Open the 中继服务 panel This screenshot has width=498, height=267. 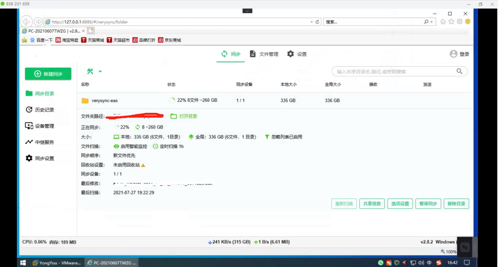point(29,142)
